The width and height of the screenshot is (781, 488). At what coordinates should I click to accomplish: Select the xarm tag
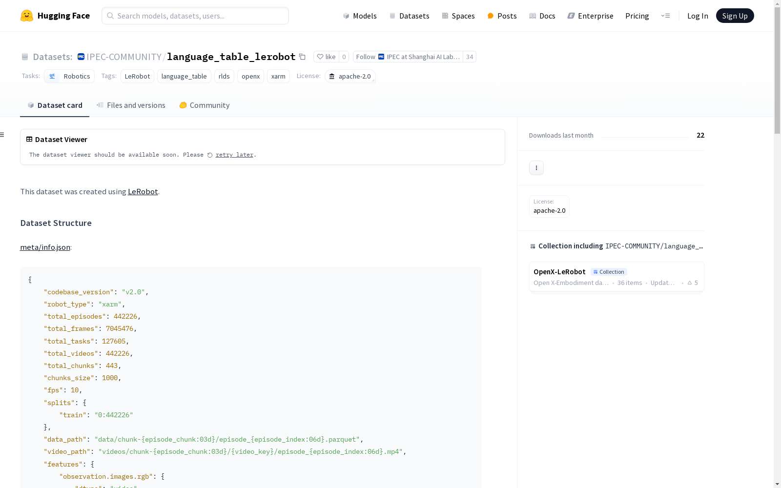click(278, 76)
